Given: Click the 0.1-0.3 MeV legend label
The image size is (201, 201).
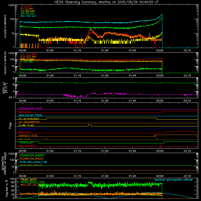Looking at the screenshot, I should point(29,54).
